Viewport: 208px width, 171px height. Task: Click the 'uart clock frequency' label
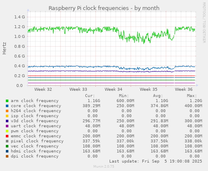[36, 126]
